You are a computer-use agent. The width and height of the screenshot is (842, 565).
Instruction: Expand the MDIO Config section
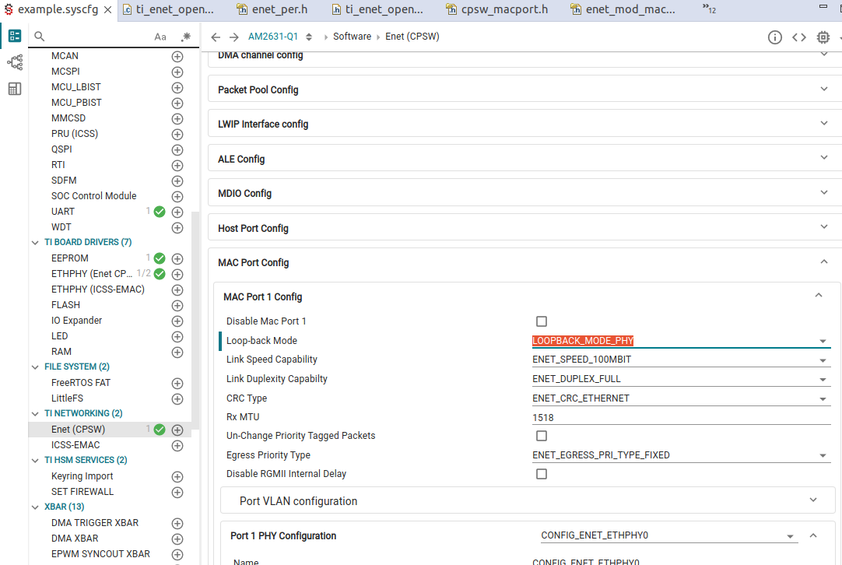coord(524,193)
